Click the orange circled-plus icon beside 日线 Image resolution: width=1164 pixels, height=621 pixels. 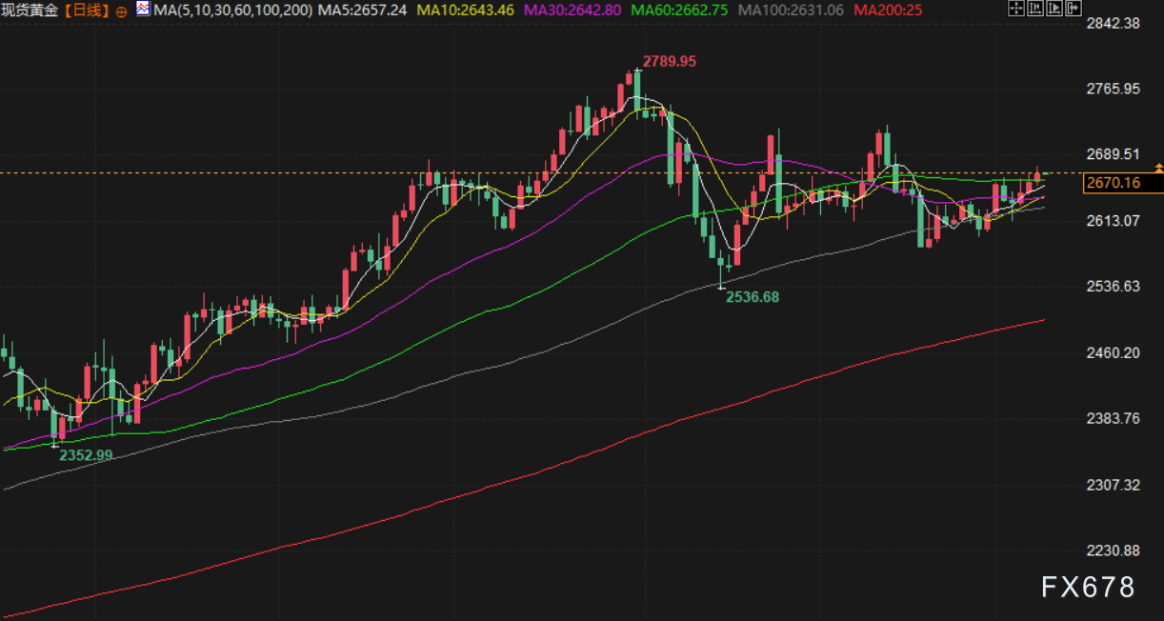click(122, 11)
